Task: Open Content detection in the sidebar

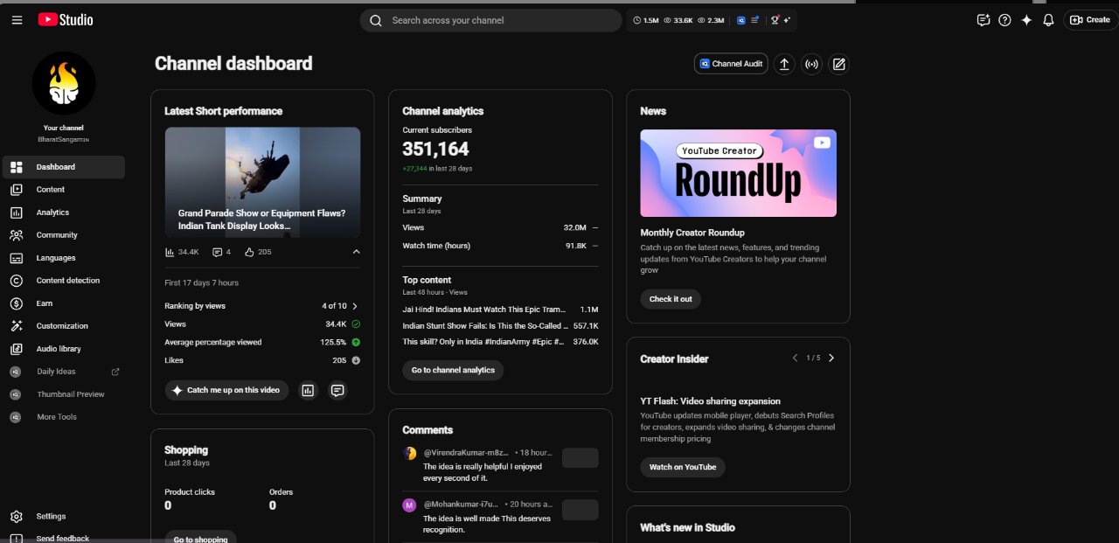Action: 63,281
